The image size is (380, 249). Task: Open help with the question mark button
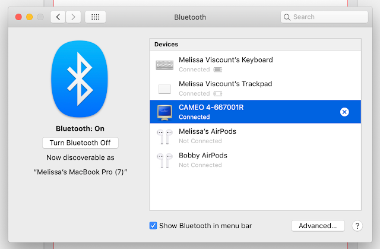click(x=357, y=226)
